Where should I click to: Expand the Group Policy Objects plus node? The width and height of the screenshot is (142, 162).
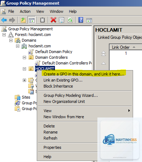(24, 80)
